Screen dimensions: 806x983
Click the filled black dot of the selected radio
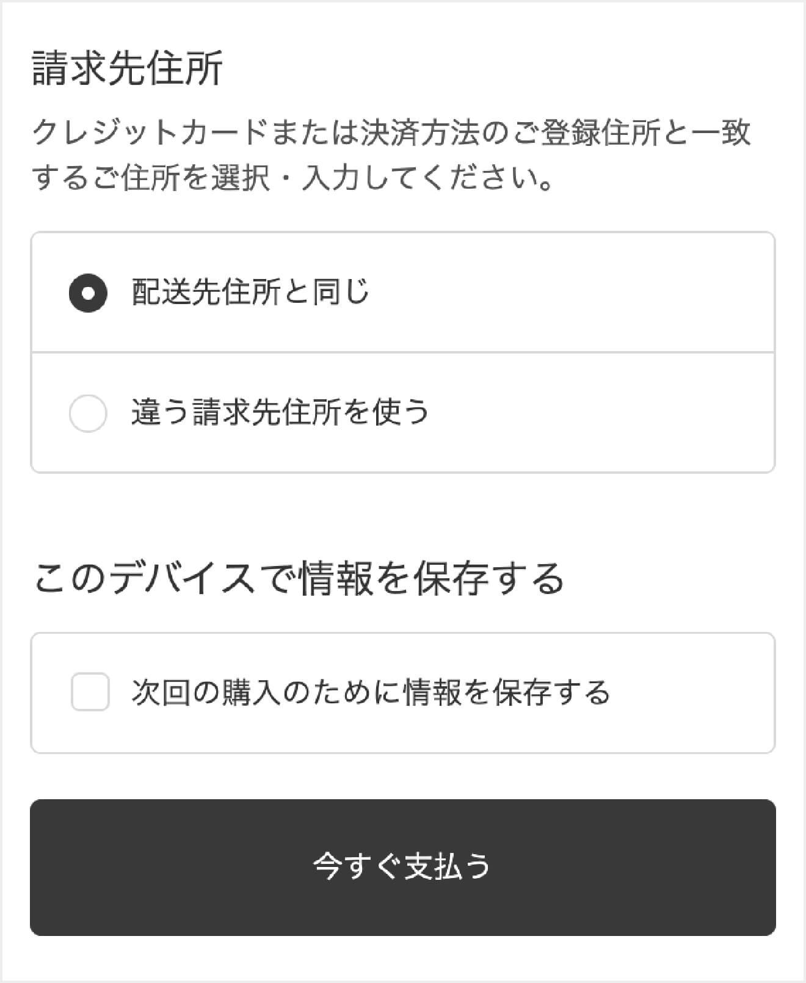89,293
